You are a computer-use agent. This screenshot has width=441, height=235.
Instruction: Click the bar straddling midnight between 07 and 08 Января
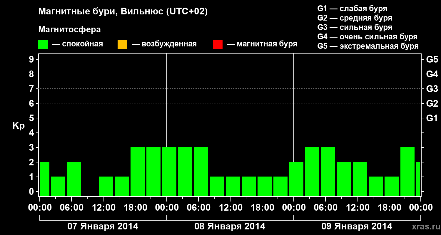point(169,172)
